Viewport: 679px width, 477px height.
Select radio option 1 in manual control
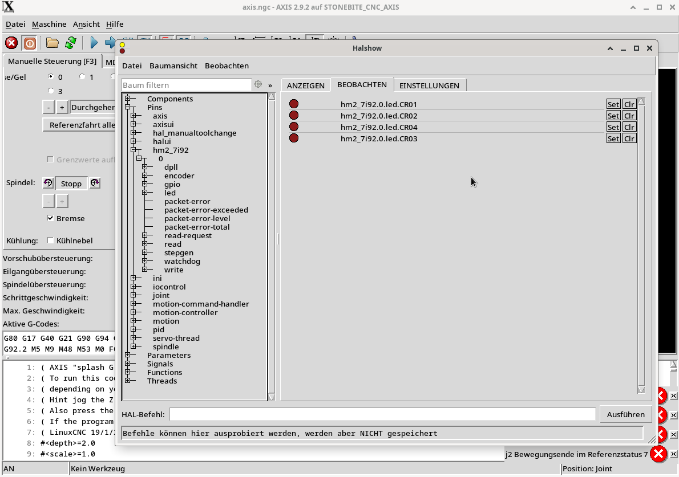(82, 76)
